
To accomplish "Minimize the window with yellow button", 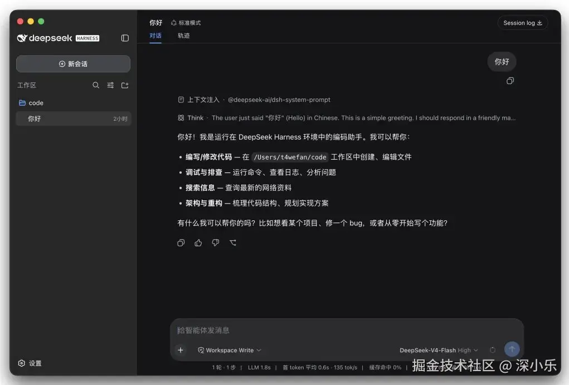I will point(31,21).
